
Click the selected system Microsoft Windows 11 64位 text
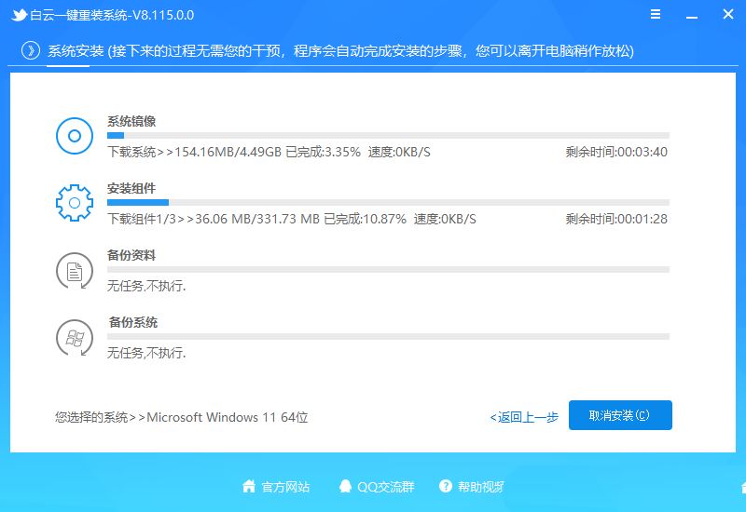(181, 417)
